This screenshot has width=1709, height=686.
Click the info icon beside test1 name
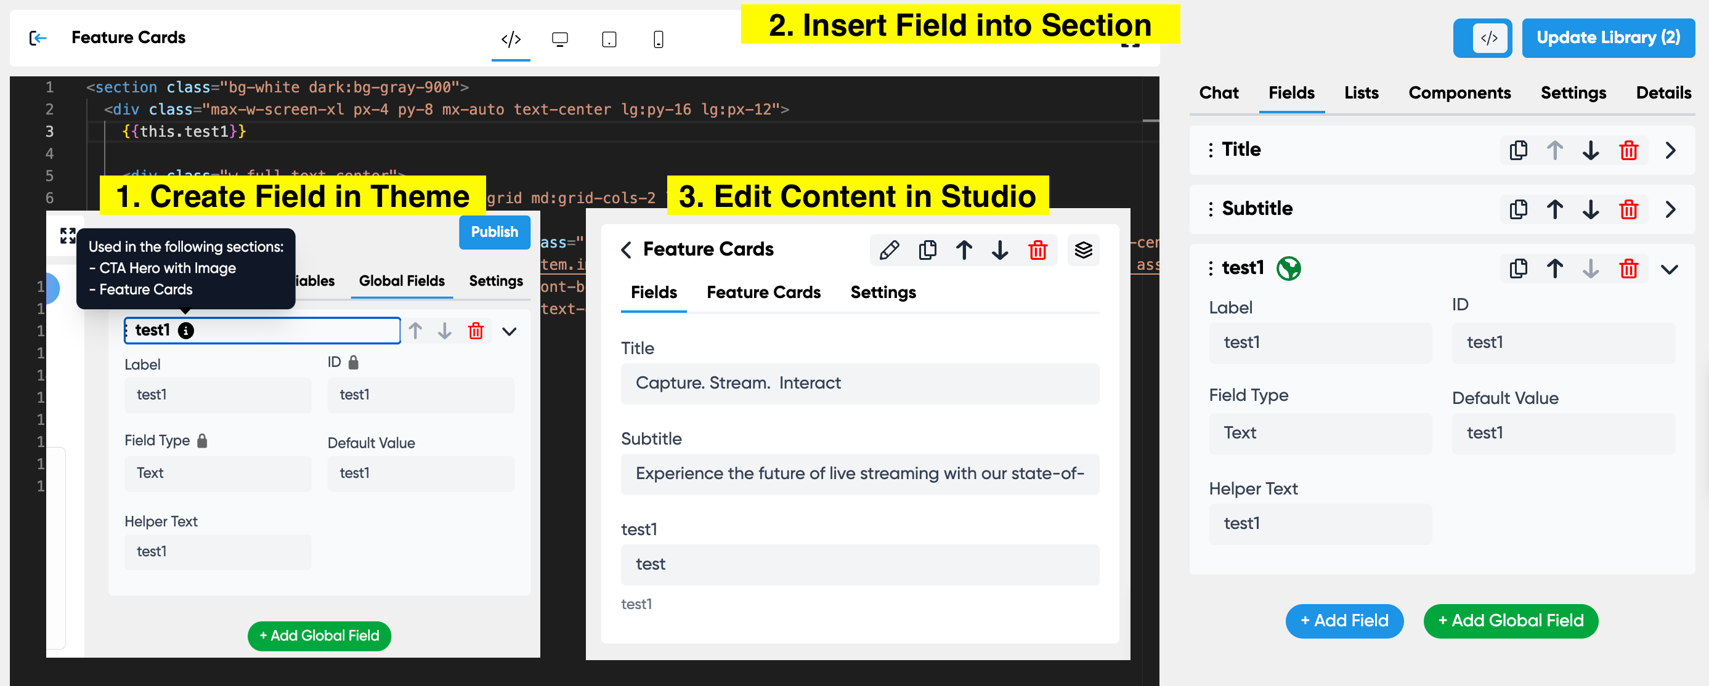187,331
